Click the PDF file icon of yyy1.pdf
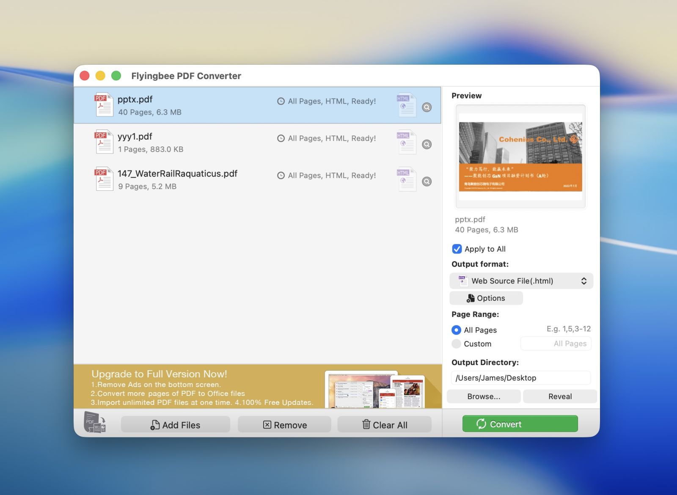The height and width of the screenshot is (495, 677). pos(104,142)
